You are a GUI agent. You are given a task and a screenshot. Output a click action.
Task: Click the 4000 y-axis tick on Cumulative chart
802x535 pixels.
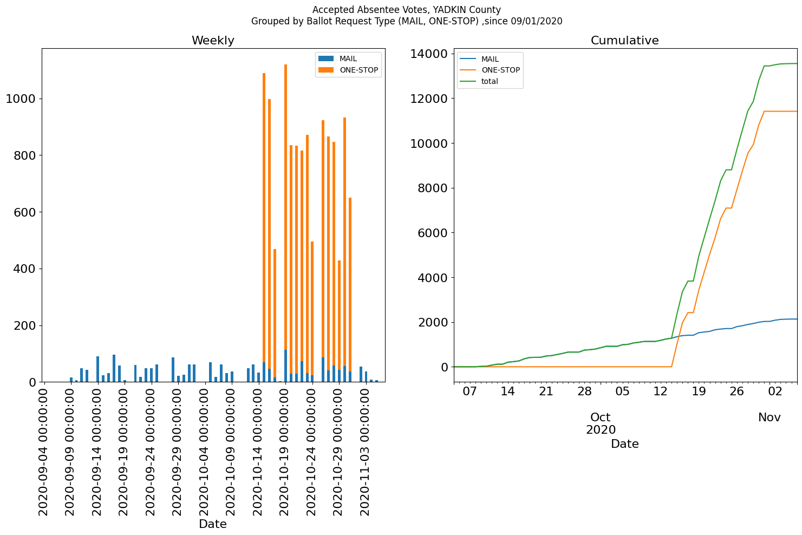(433, 278)
